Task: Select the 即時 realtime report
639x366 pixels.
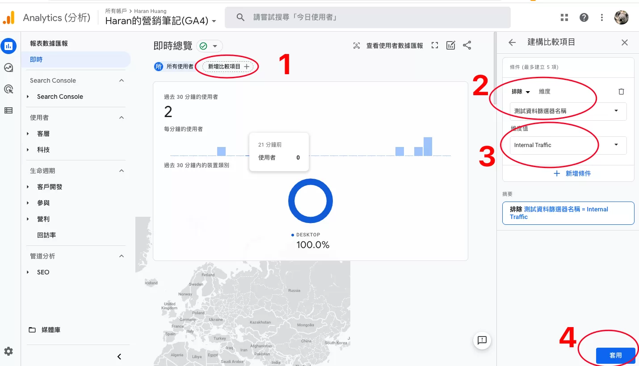Action: click(x=76, y=59)
